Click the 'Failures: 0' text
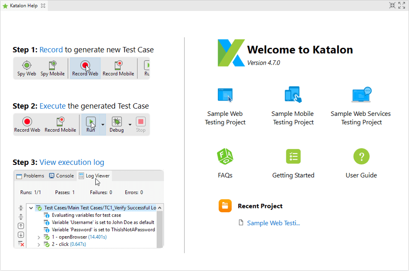Image resolution: width=409 pixels, height=271 pixels. [x=101, y=193]
